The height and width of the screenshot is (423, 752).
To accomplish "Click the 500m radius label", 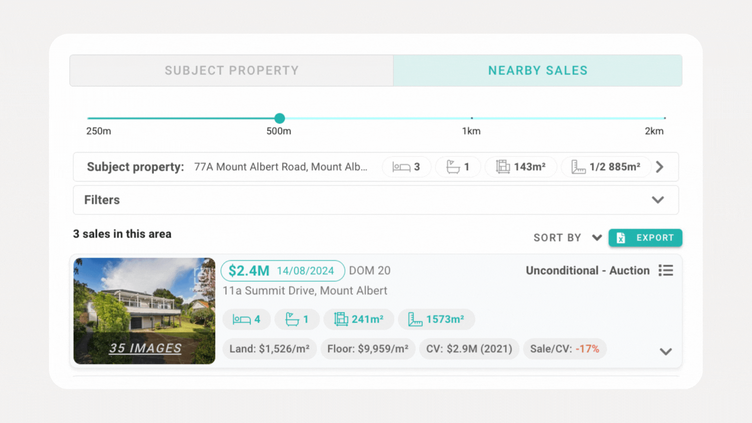I will click(279, 131).
